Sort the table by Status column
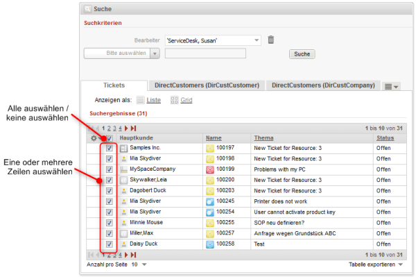The image size is (416, 277). click(385, 138)
